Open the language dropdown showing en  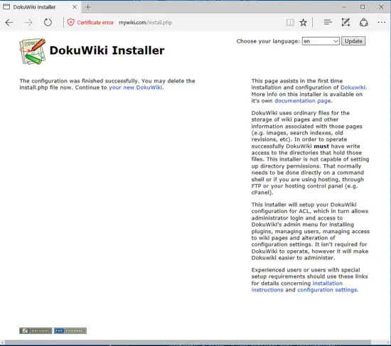point(321,41)
